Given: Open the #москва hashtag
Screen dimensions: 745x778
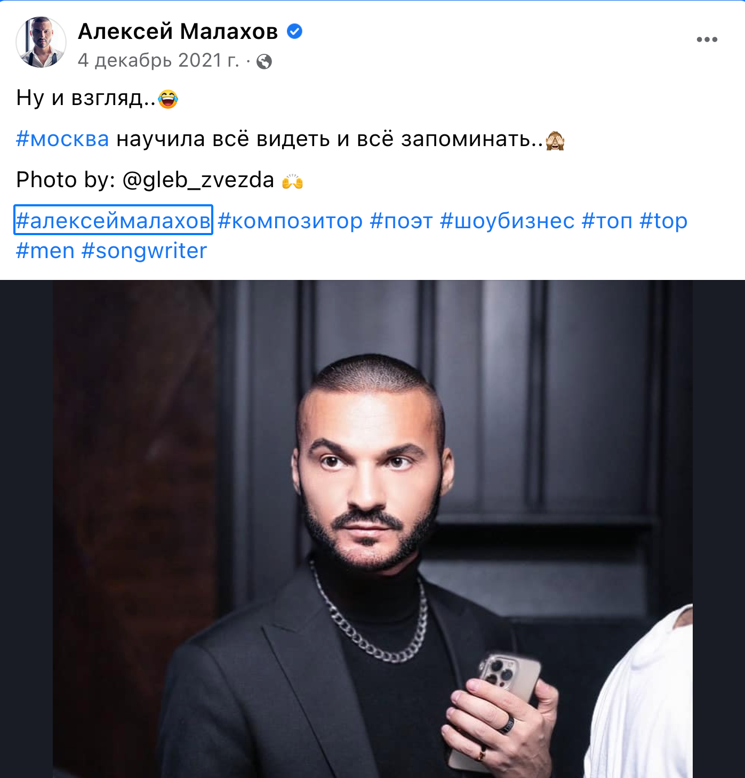Looking at the screenshot, I should (x=62, y=139).
